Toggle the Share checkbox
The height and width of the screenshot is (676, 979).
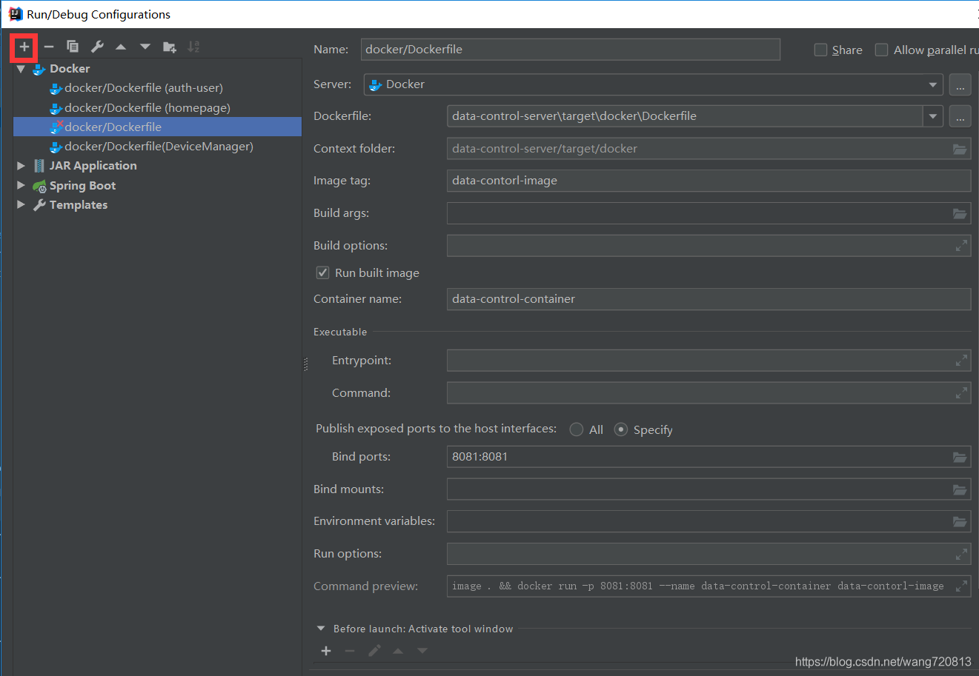pyautogui.click(x=820, y=50)
